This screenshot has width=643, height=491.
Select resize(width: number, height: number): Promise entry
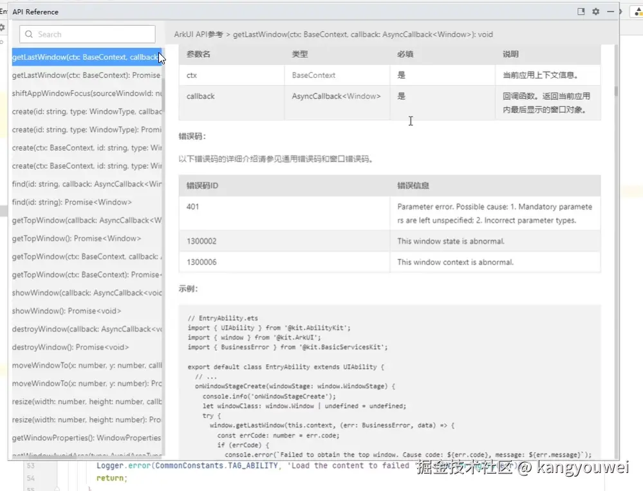(86, 420)
